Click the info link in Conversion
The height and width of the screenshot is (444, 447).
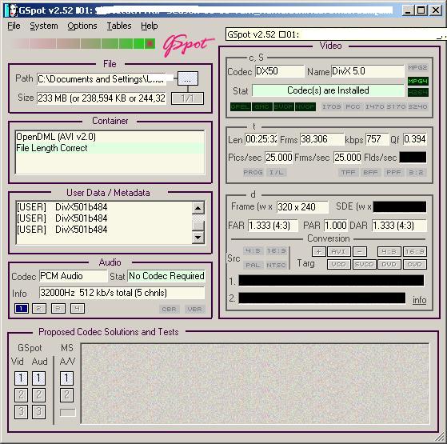coord(419,300)
